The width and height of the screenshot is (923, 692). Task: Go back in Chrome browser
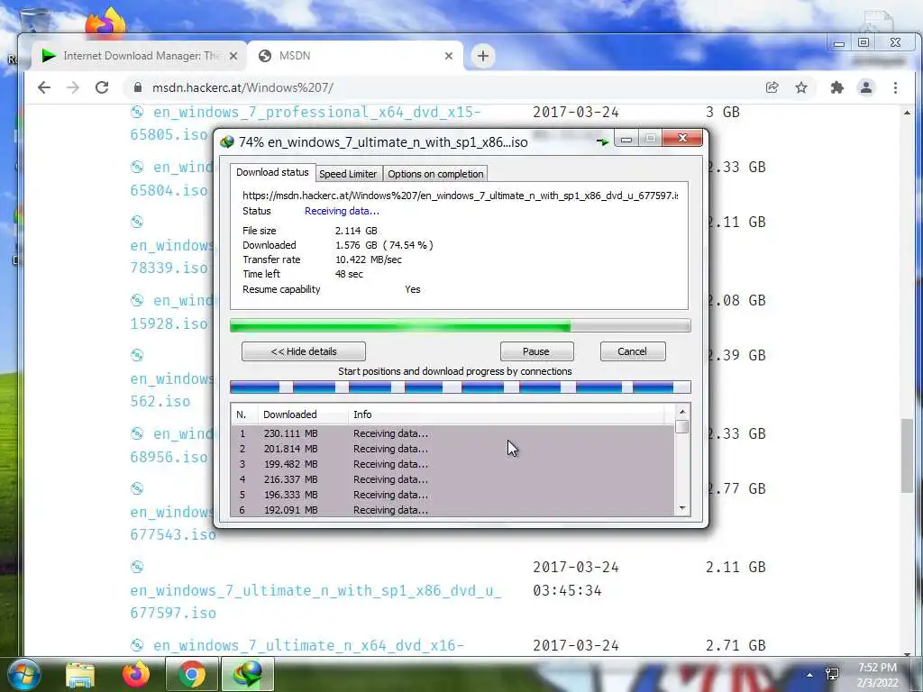(44, 87)
